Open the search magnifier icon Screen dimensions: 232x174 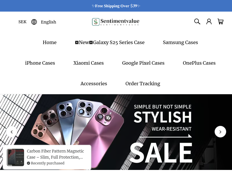click(x=197, y=21)
